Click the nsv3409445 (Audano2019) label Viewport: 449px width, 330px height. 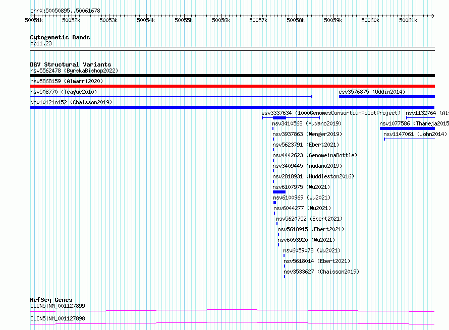tap(307, 166)
